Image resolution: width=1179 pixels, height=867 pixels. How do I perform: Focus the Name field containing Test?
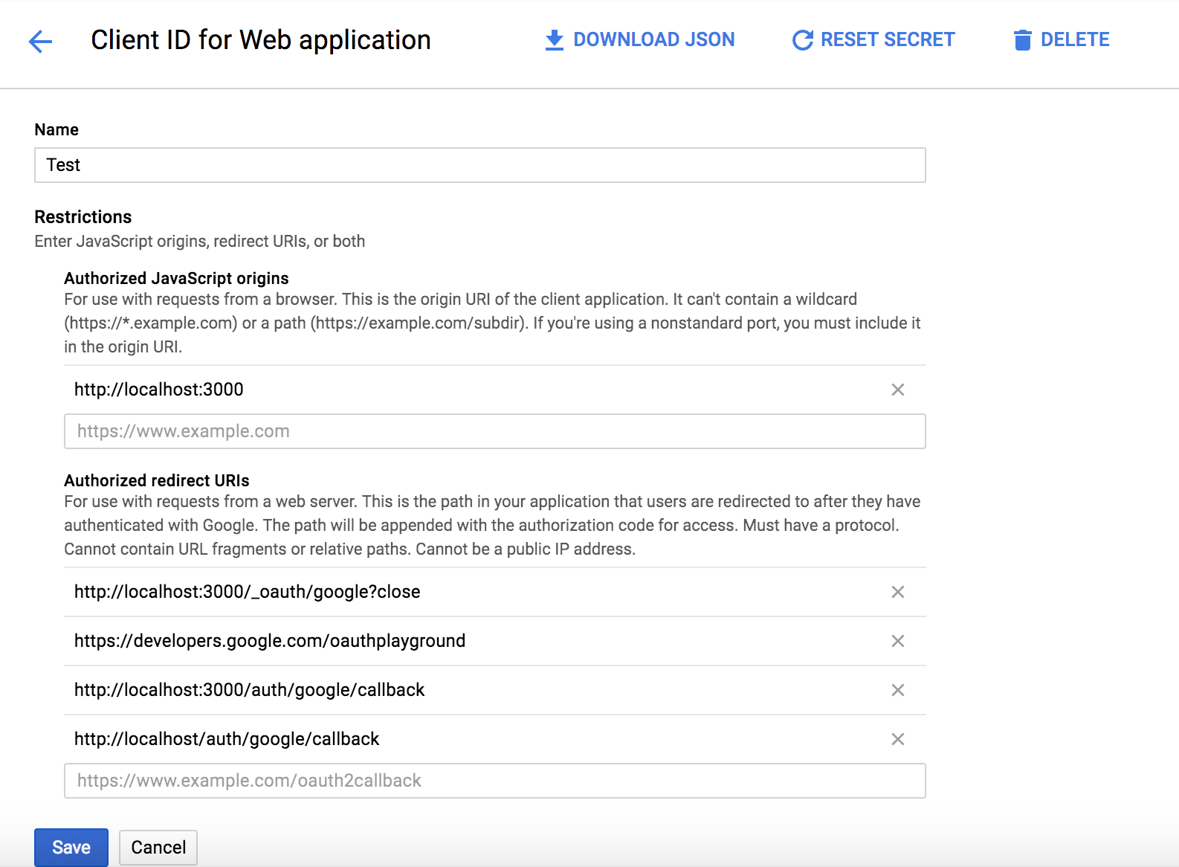click(x=479, y=165)
